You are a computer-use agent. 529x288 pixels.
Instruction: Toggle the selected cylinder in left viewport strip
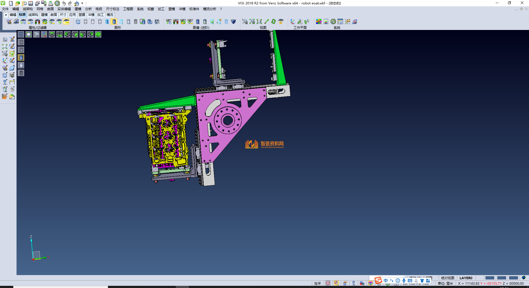pos(21,57)
